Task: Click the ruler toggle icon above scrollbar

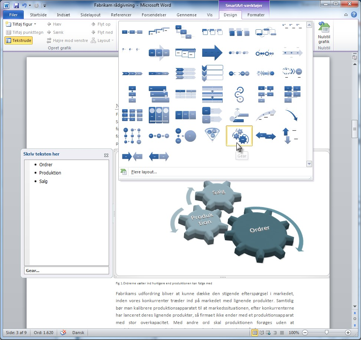Action: tap(355, 57)
